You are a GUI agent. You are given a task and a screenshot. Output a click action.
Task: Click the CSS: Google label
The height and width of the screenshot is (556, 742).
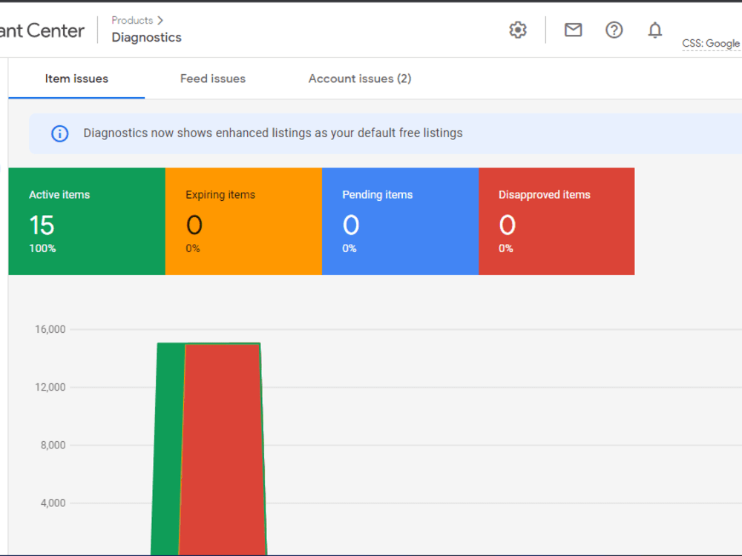tap(711, 44)
